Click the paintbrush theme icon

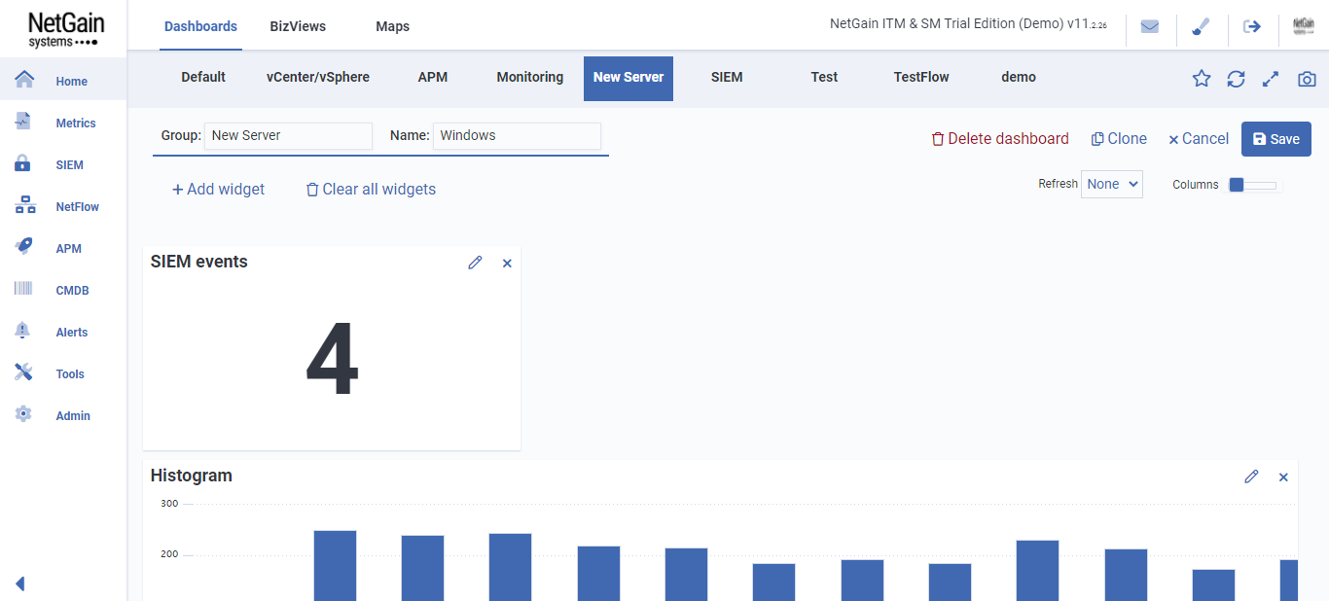click(x=1202, y=26)
